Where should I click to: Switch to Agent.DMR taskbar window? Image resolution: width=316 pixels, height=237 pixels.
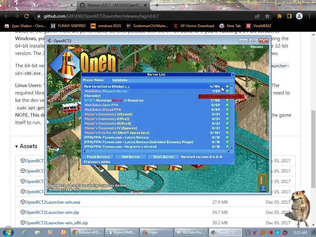122,232
